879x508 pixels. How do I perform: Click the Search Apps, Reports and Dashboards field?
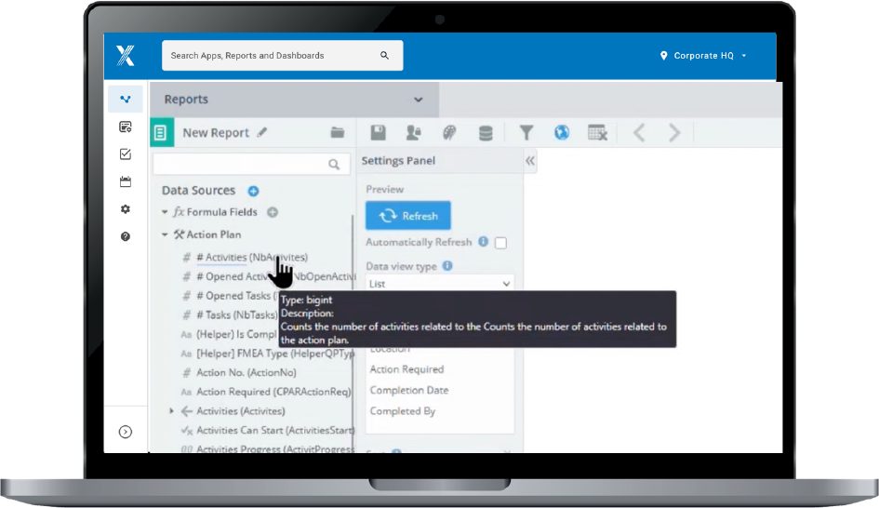[274, 56]
